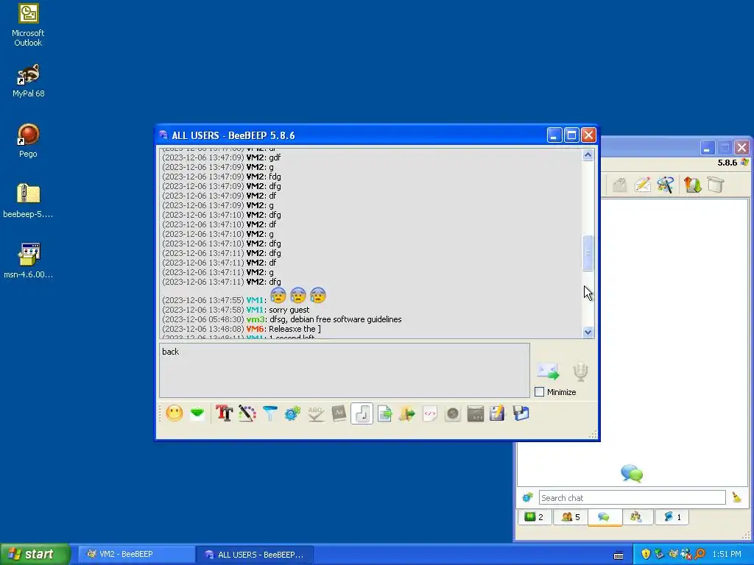Image resolution: width=754 pixels, height=565 pixels.
Task: Click the message text box containing "back"
Action: 345,370
